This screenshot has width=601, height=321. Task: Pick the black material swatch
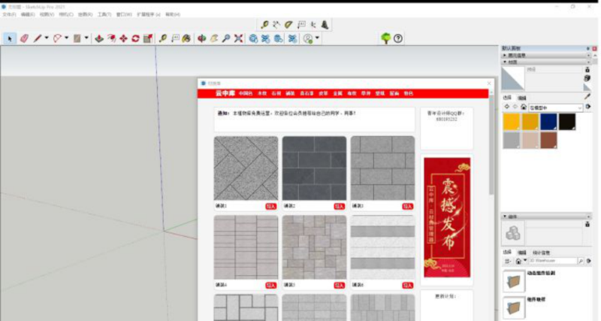(x=567, y=122)
